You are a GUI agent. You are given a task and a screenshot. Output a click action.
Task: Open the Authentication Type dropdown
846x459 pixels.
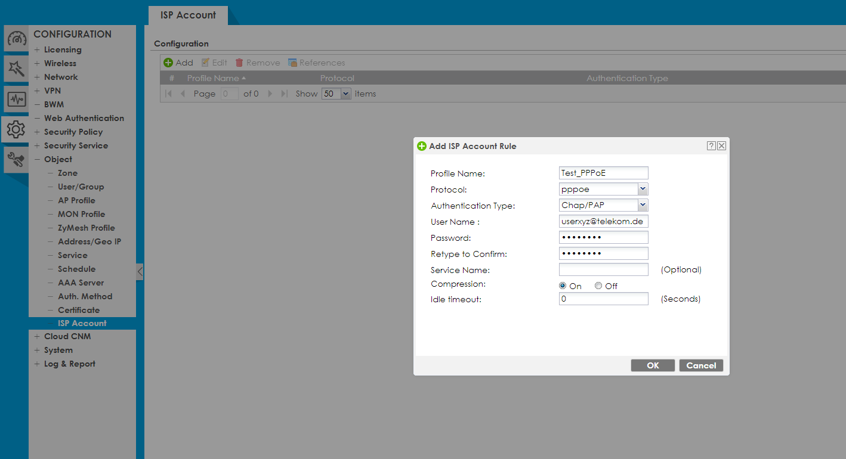point(643,205)
